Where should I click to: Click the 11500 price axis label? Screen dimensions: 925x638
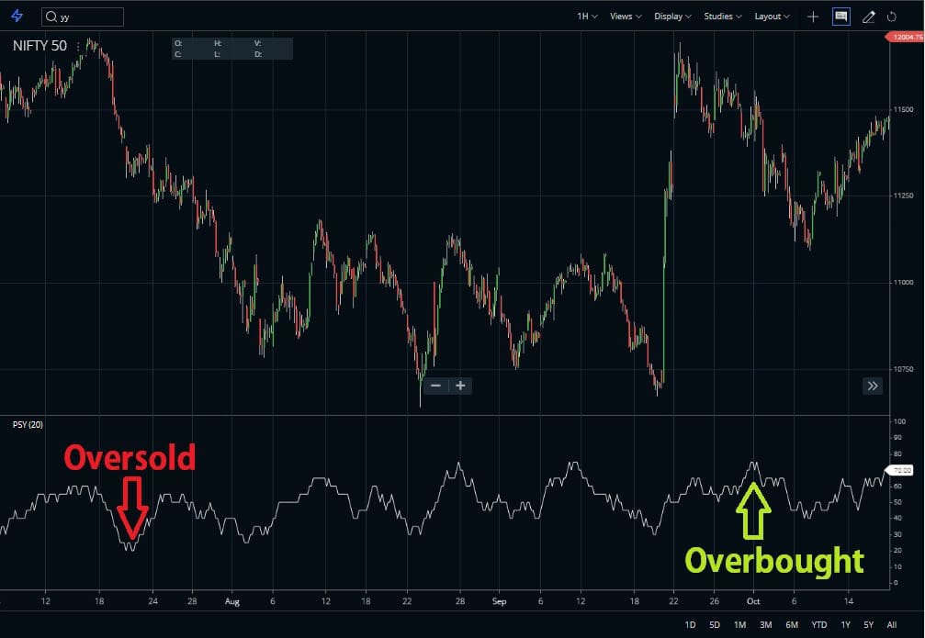[903, 109]
